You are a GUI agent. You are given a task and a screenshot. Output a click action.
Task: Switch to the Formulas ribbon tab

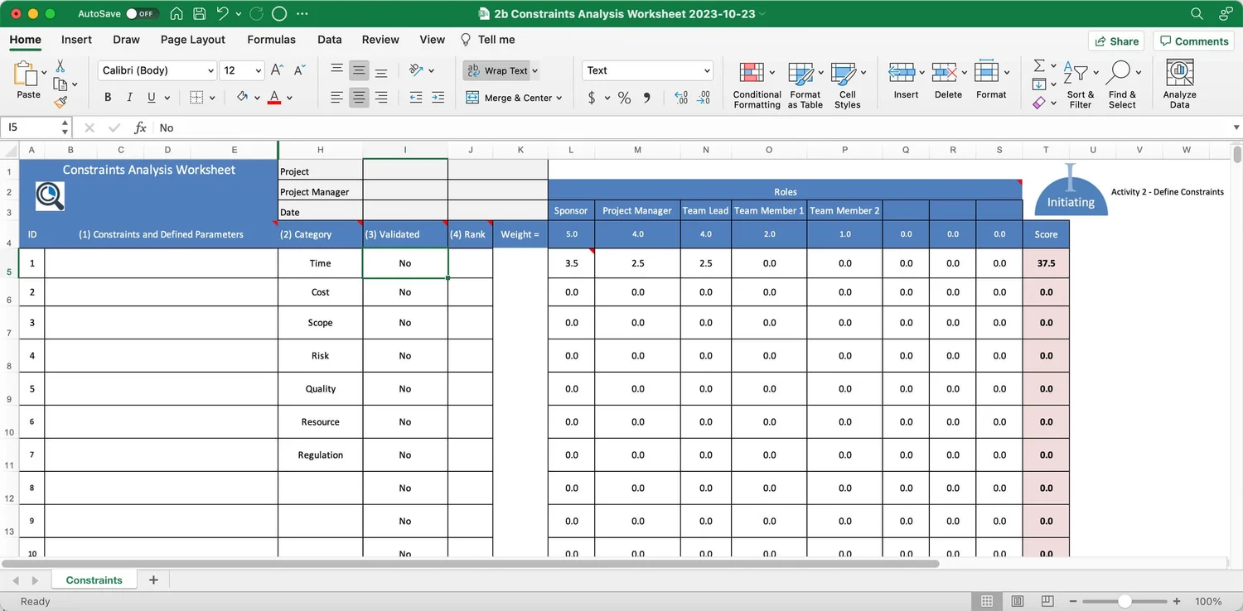271,40
